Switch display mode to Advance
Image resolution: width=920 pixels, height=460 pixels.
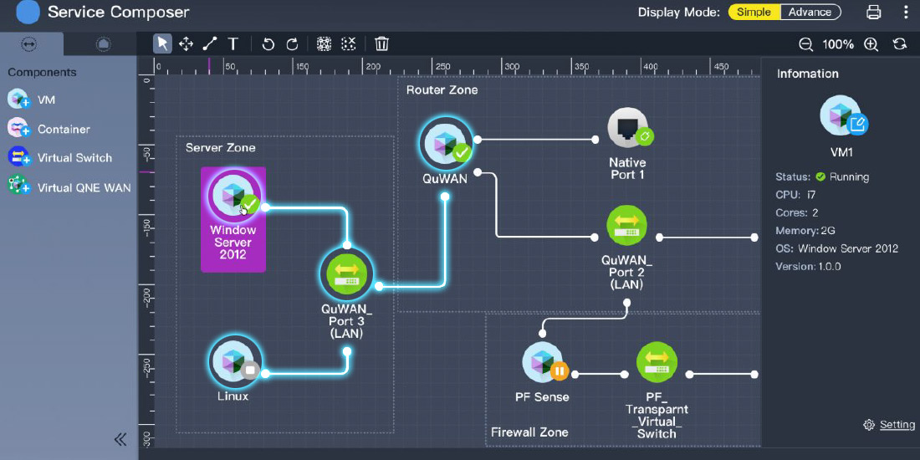pyautogui.click(x=810, y=12)
